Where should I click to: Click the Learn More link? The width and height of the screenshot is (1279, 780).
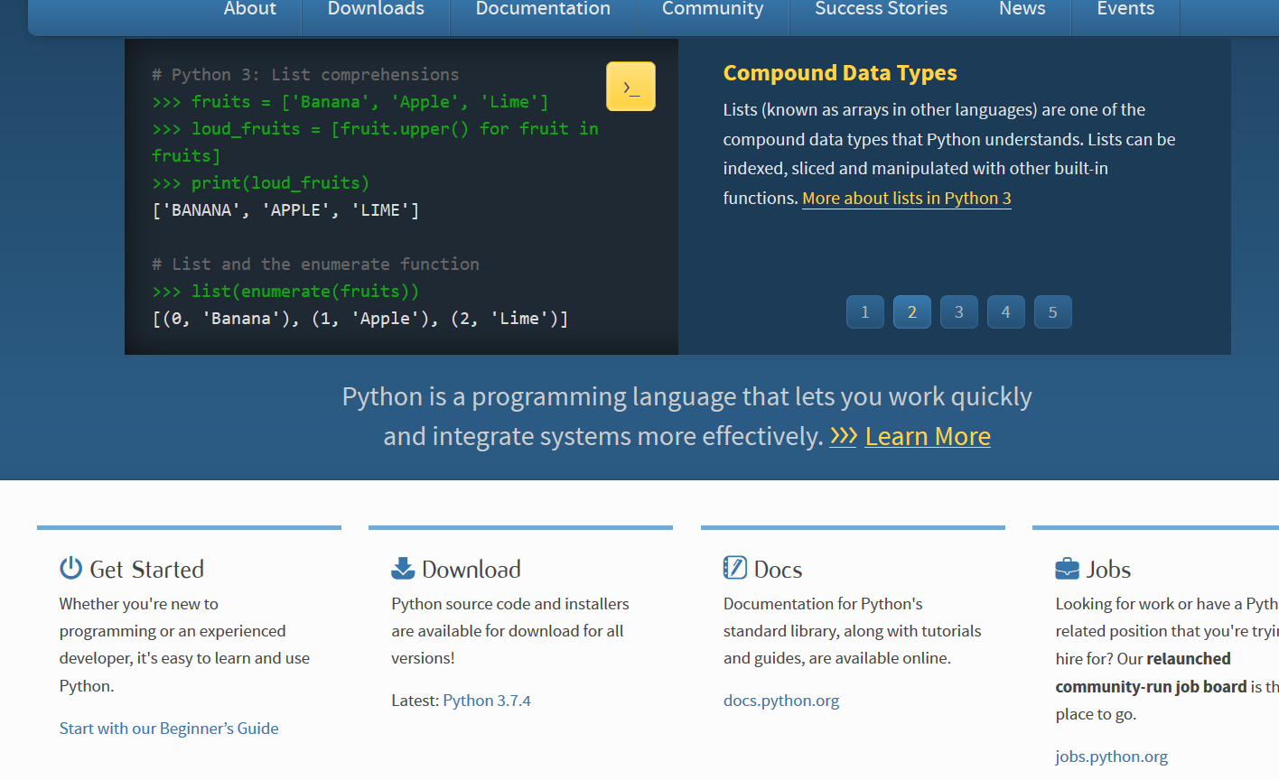pos(928,436)
